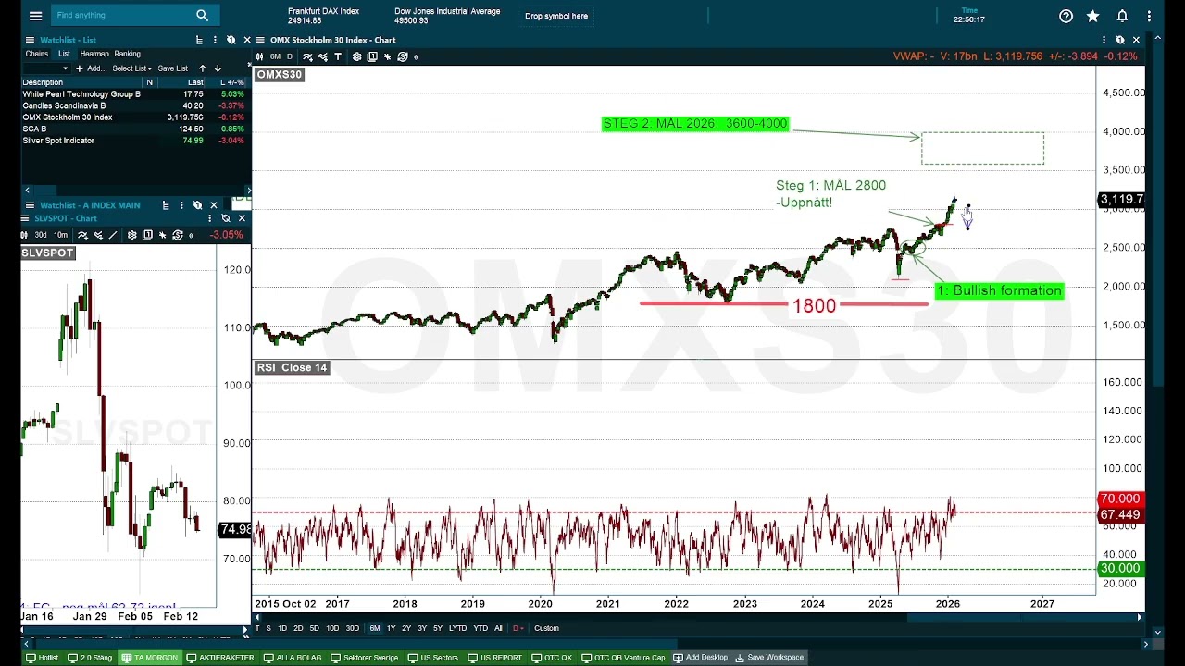
Task: Move selected watchlist row up
Action: pyautogui.click(x=203, y=68)
